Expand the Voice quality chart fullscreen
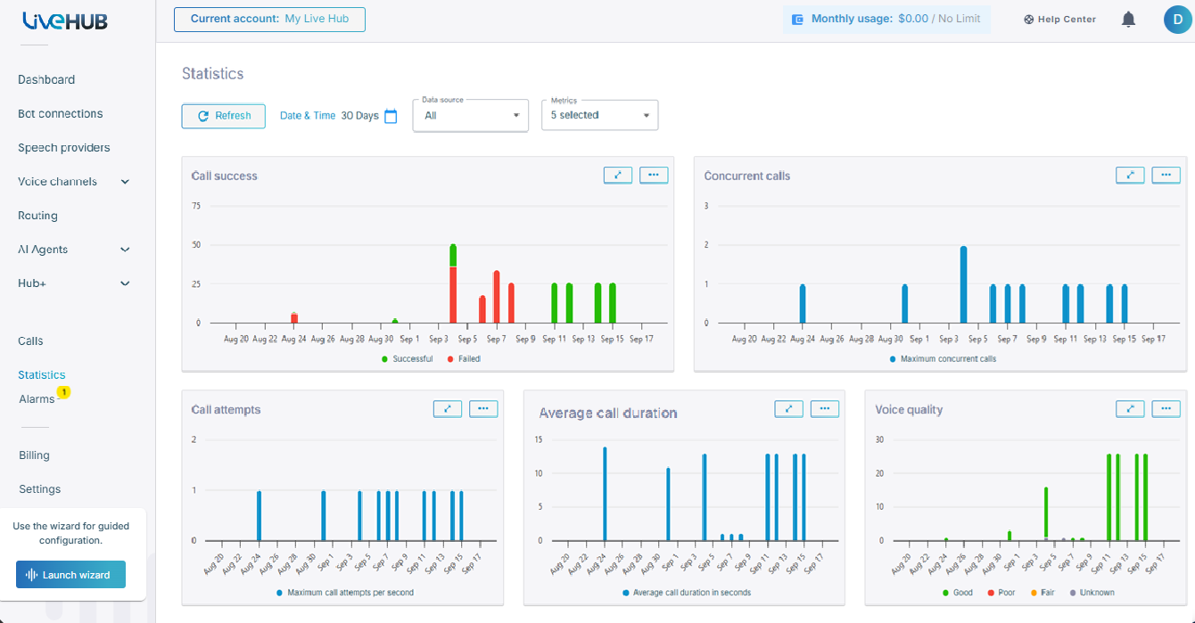Screen dimensions: 1195x623 pos(1130,409)
